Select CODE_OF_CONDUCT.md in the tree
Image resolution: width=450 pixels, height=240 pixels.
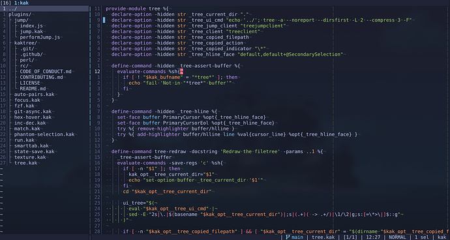46,72
